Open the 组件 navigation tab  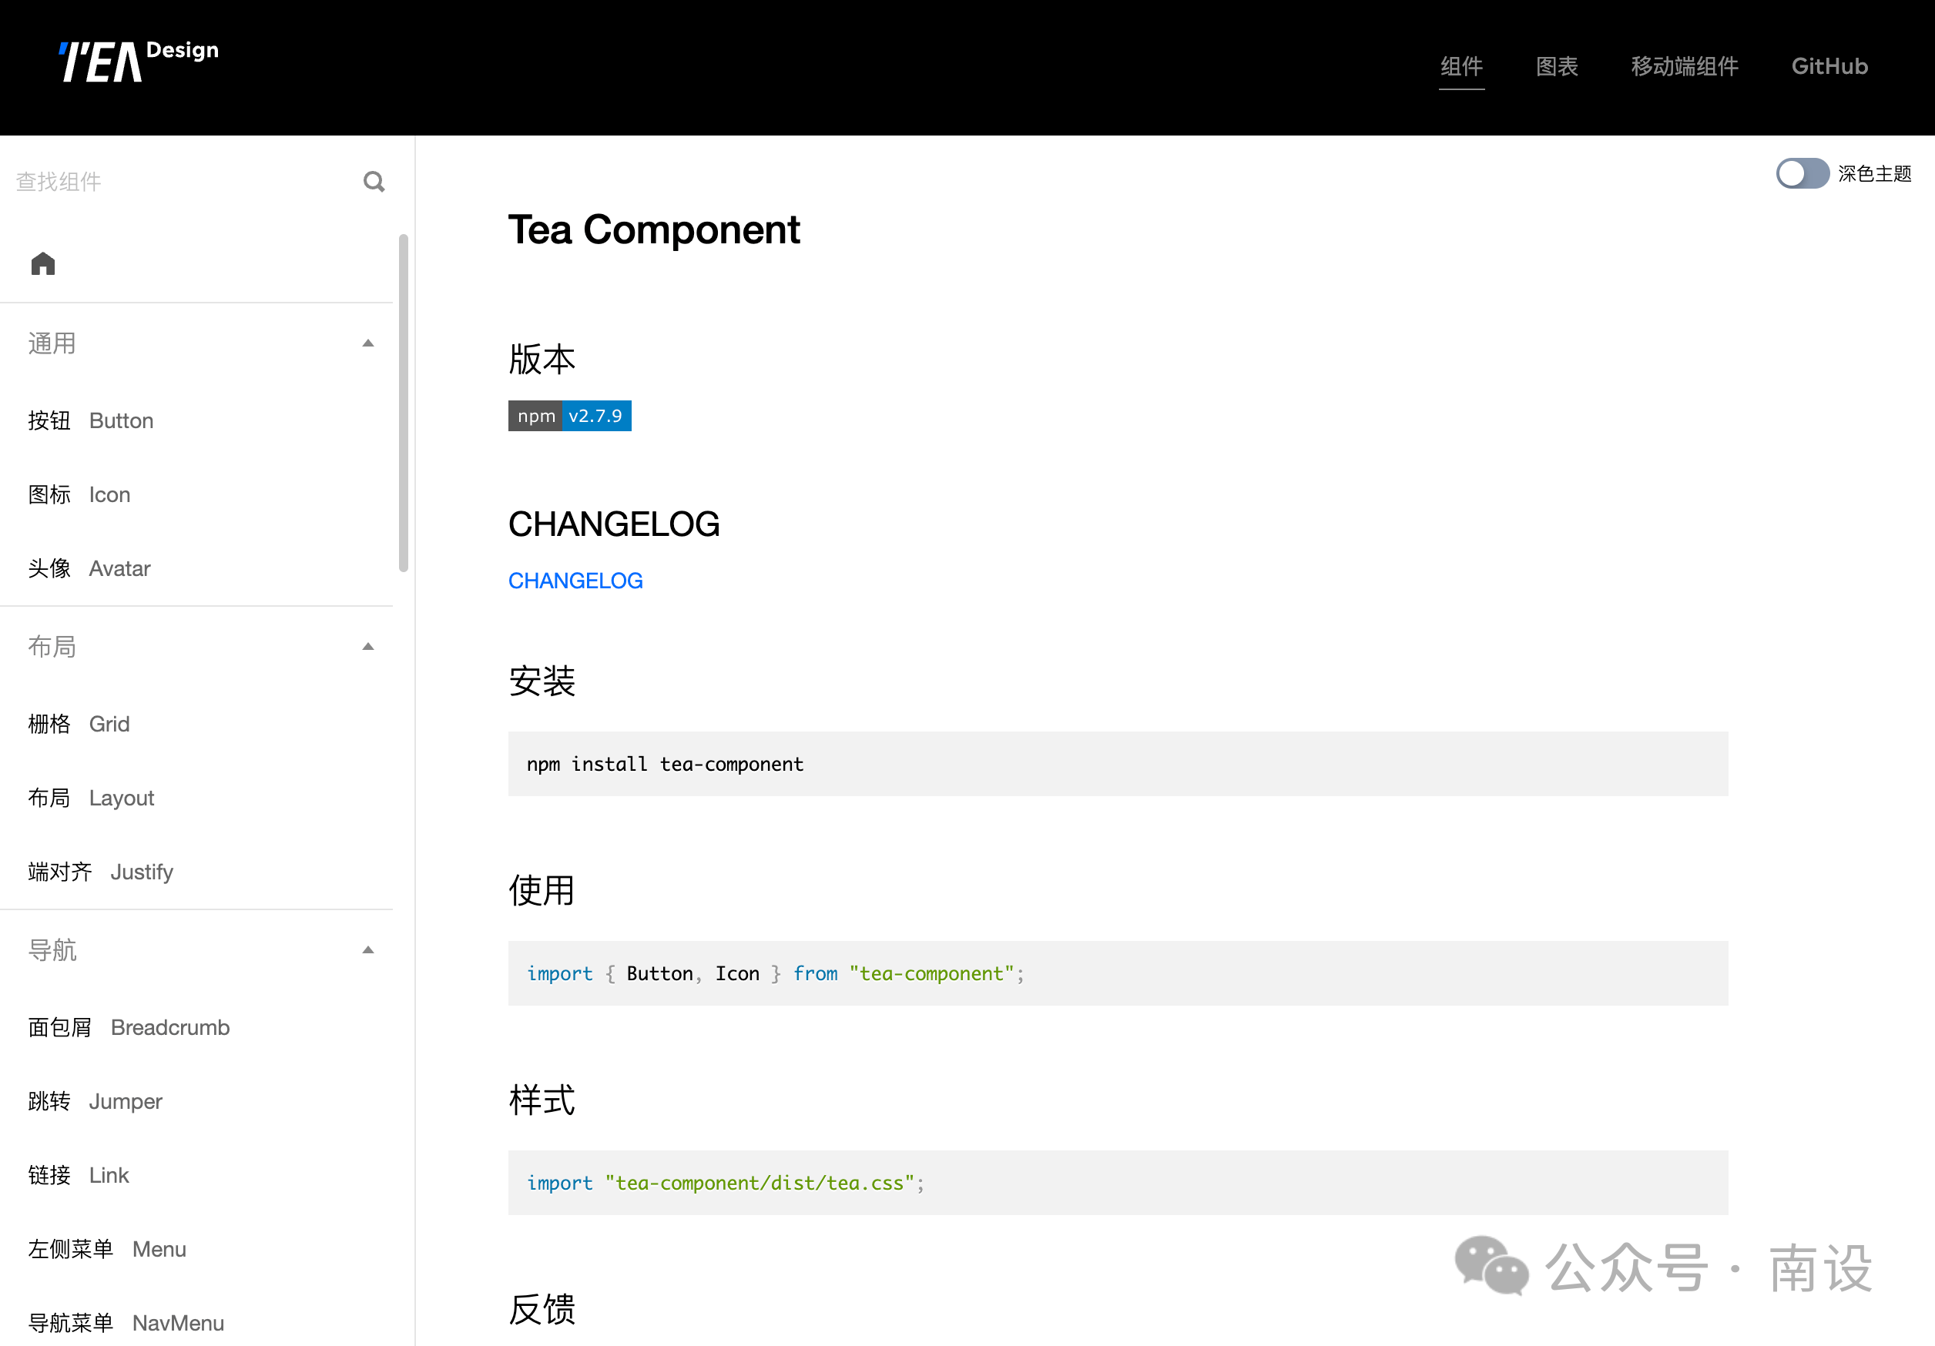coord(1461,66)
